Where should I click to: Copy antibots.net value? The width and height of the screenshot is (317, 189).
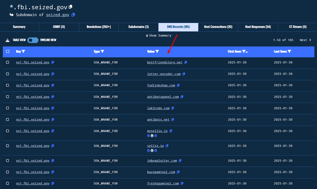[173, 119]
